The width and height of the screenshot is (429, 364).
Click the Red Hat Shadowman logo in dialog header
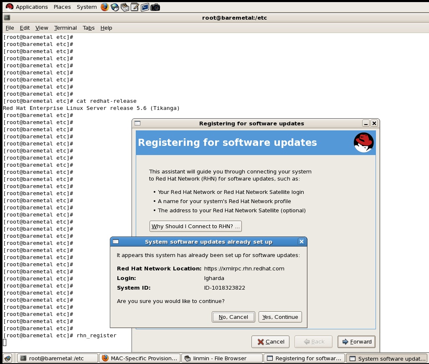[363, 143]
